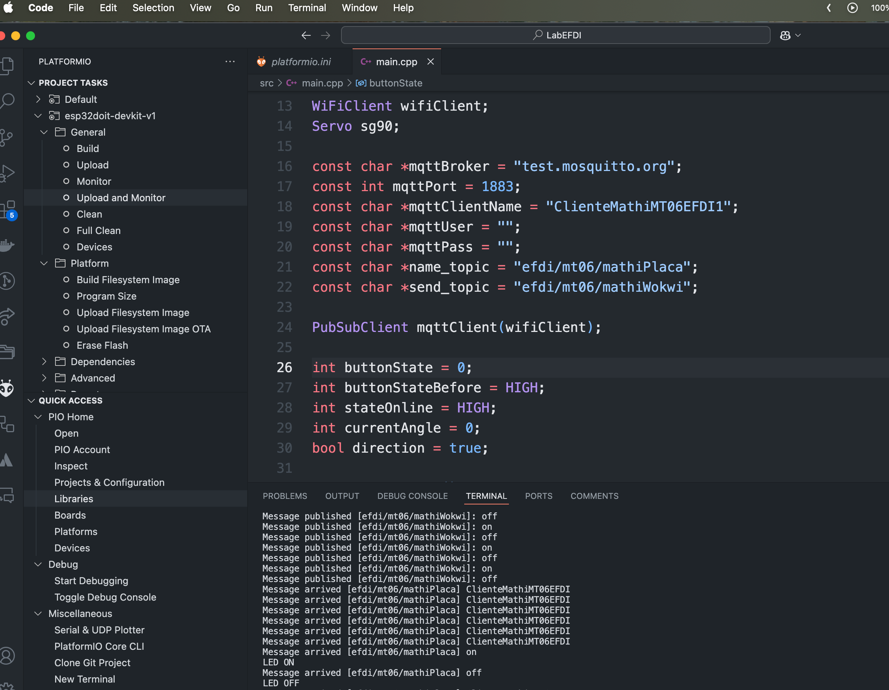Collapse the Miscellaneous group

click(x=38, y=613)
